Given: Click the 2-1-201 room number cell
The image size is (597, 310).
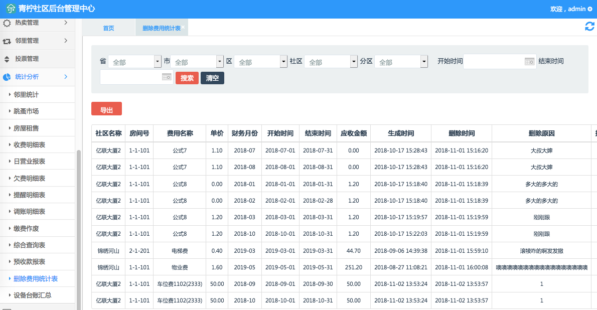Looking at the screenshot, I should click(139, 251).
